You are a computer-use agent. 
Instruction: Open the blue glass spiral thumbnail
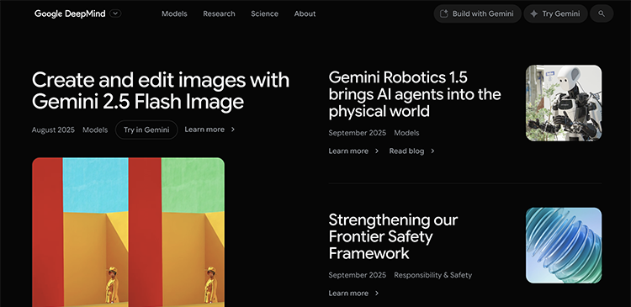[564, 246]
